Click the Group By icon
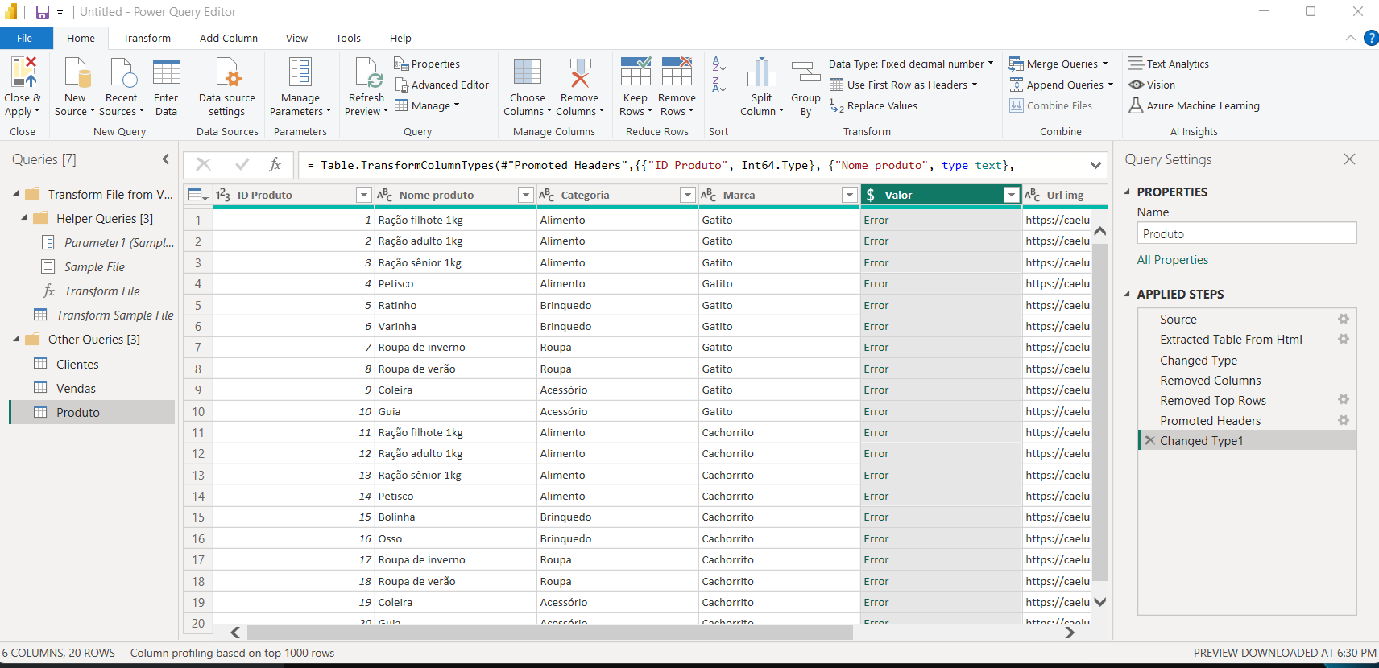Screen dimensions: 1379x668 (x=805, y=72)
